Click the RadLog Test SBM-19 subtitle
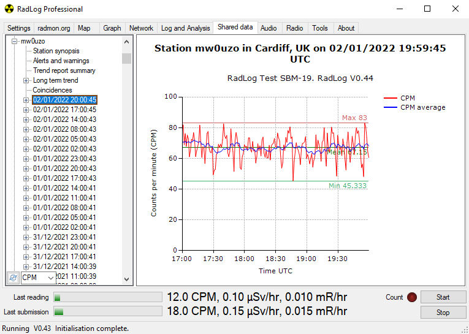Screen dimensions: 469x334 pyautogui.click(x=300, y=78)
